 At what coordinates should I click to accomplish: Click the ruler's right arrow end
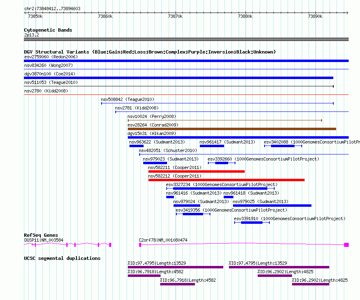(x=347, y=13)
